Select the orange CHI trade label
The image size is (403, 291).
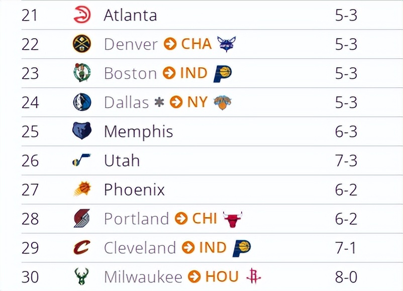tap(205, 219)
